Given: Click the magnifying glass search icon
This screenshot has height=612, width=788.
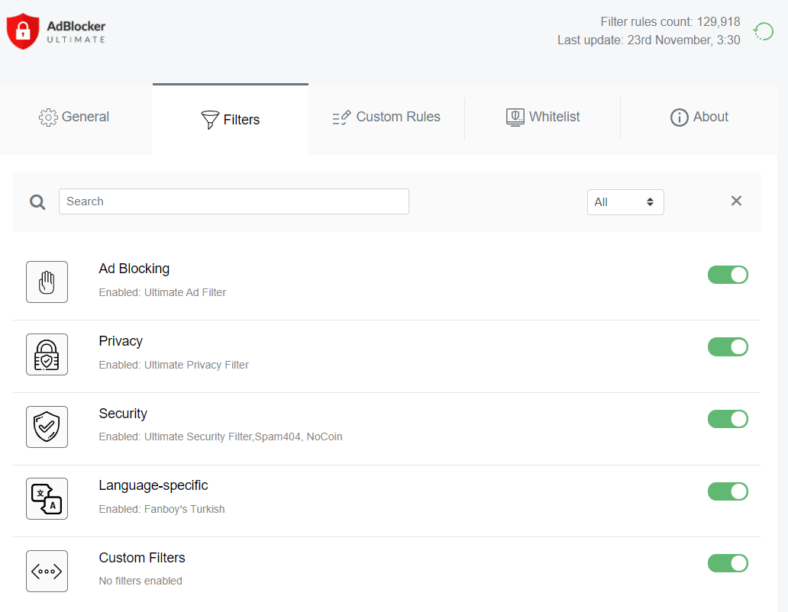Looking at the screenshot, I should pyautogui.click(x=37, y=201).
